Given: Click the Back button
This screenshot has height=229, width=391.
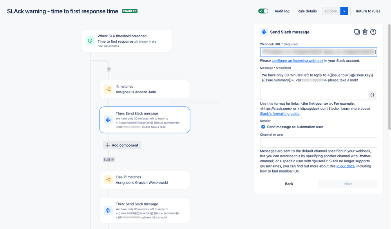Looking at the screenshot, I should tap(289, 184).
